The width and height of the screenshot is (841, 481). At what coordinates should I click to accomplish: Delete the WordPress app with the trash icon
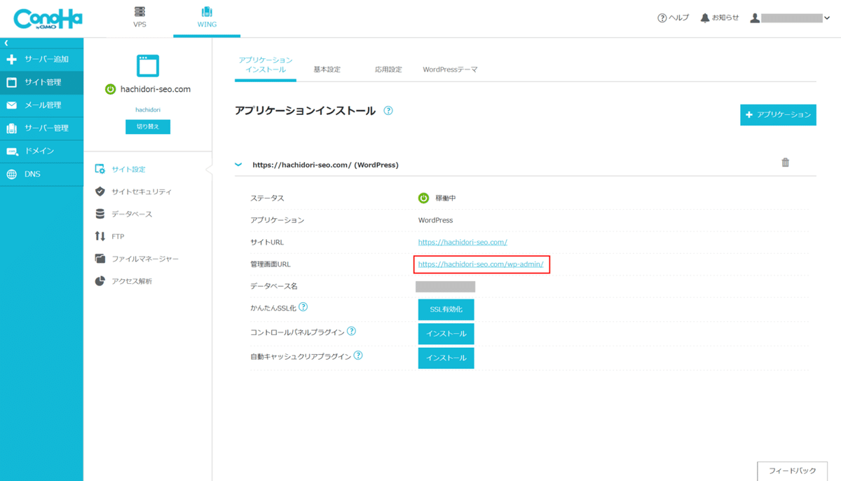click(786, 163)
